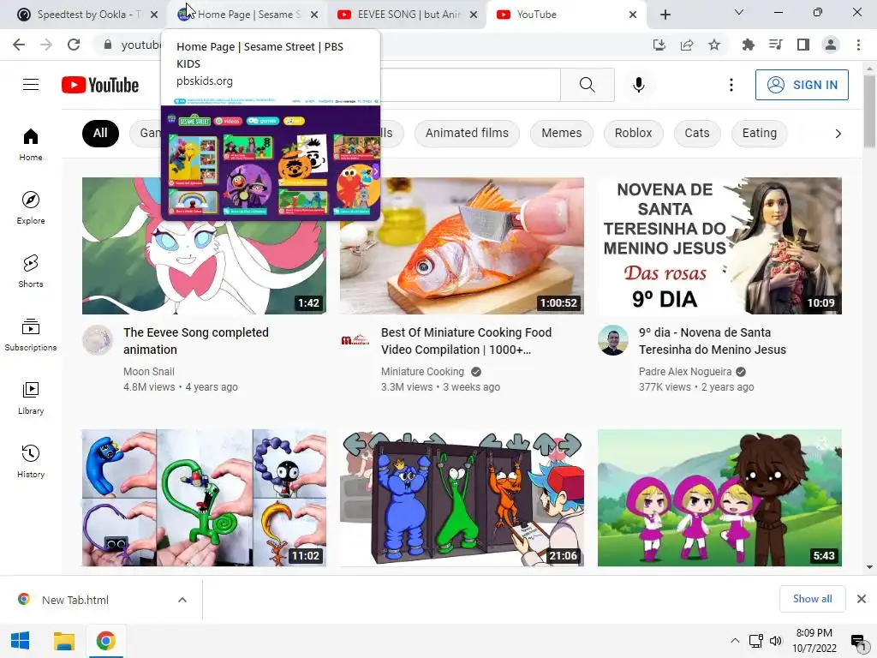Click the install app icon in address bar
This screenshot has height=658, width=877.
click(x=659, y=45)
